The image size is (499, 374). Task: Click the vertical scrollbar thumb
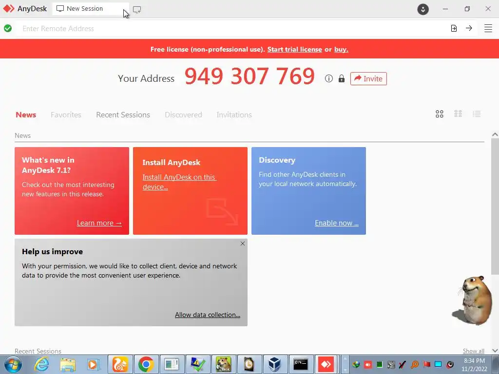(x=495, y=206)
